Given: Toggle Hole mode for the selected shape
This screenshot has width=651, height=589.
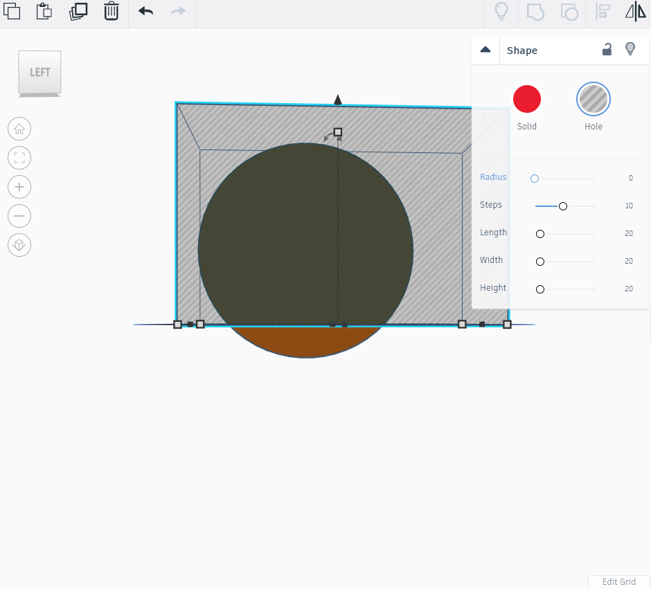Looking at the screenshot, I should point(594,98).
